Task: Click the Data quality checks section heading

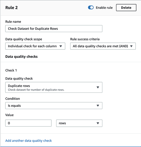Action: pos(21,56)
